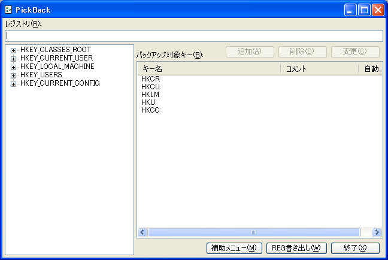The width and height of the screenshot is (388, 260).
Task: Select HKEY_USERS label in the tree
Action: click(x=41, y=75)
